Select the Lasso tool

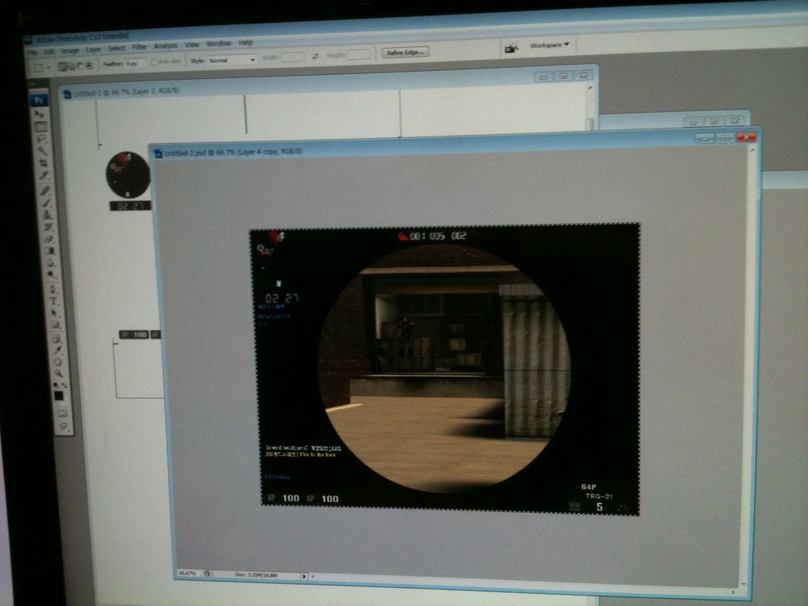tap(41, 139)
